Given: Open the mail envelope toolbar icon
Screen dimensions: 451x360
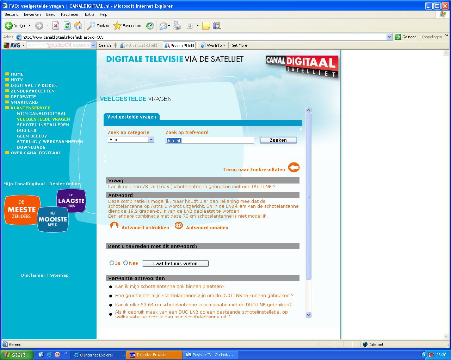Looking at the screenshot, I should pyautogui.click(x=163, y=26).
